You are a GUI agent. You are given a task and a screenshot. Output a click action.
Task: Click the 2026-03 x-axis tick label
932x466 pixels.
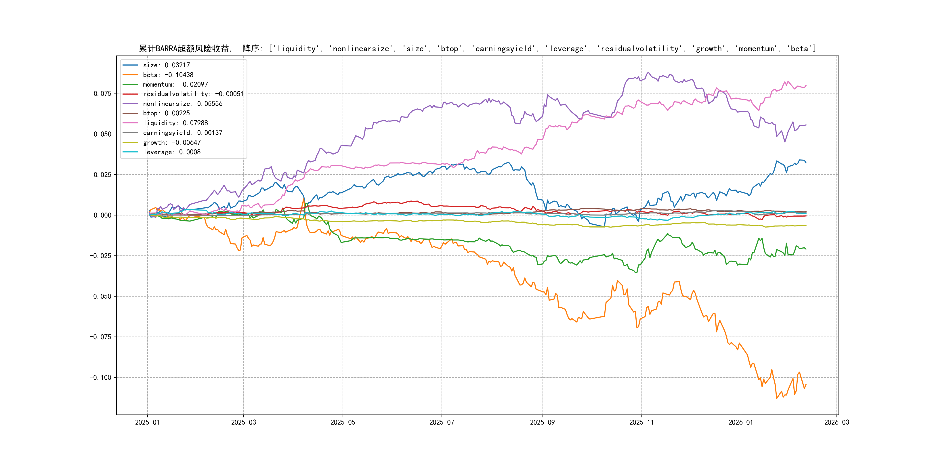[836, 422]
